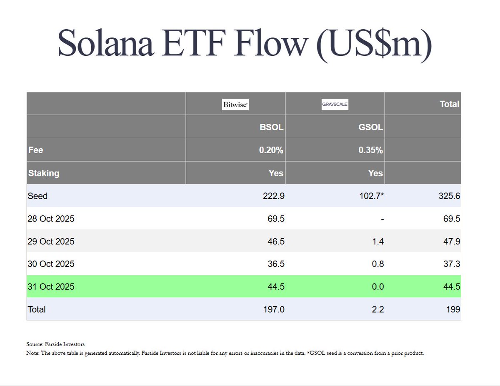The image size is (500, 386).
Task: Click the 29 Oct 2025 date cell
Action: [51, 241]
